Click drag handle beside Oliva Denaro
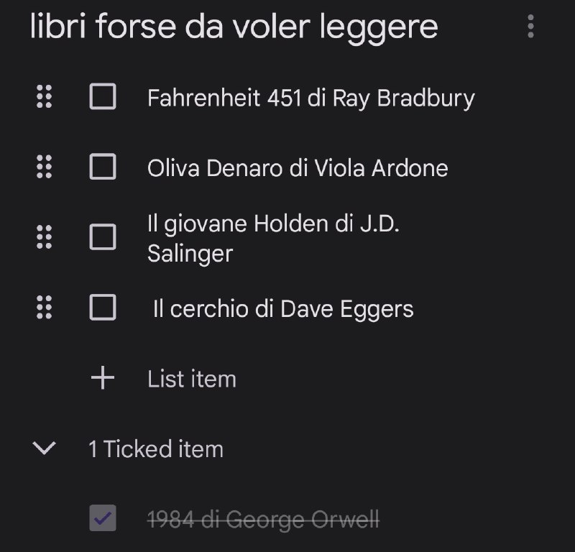575x552 pixels. click(45, 167)
